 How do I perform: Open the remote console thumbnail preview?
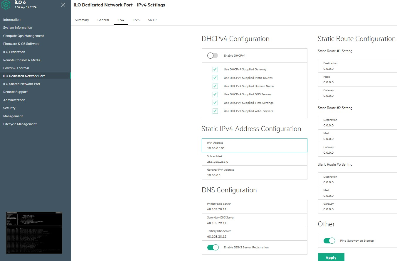[x=34, y=233]
